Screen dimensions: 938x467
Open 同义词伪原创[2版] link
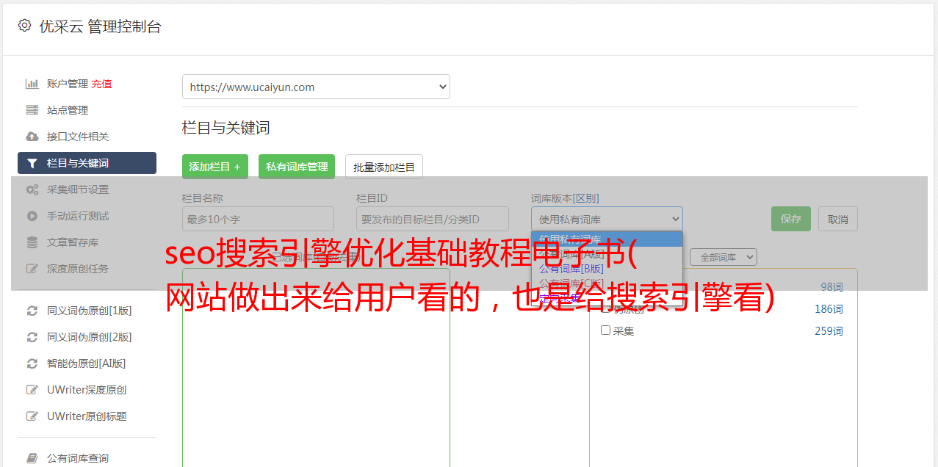[90, 337]
